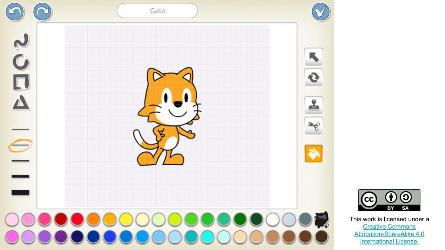
Task: Select the paint bucket fill tool
Action: (314, 154)
